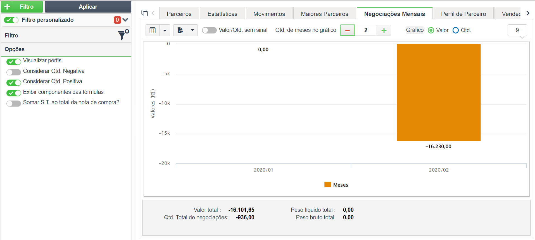Enable Somar S.T. ao total switch
The height and width of the screenshot is (240, 535).
pos(14,103)
